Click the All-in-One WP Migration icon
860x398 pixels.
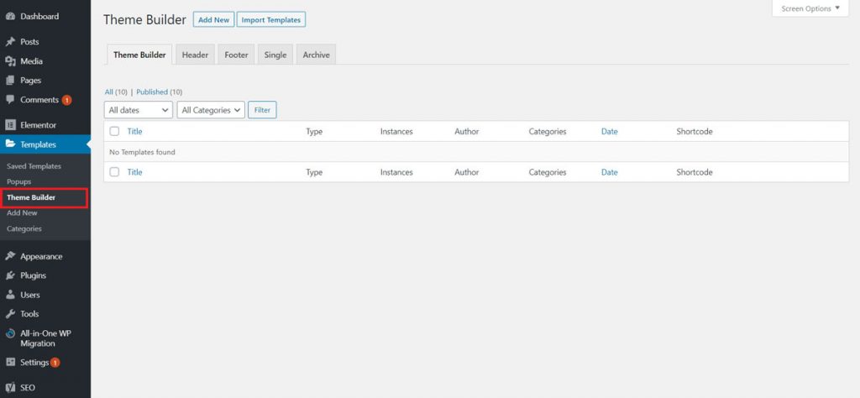pyautogui.click(x=10, y=333)
